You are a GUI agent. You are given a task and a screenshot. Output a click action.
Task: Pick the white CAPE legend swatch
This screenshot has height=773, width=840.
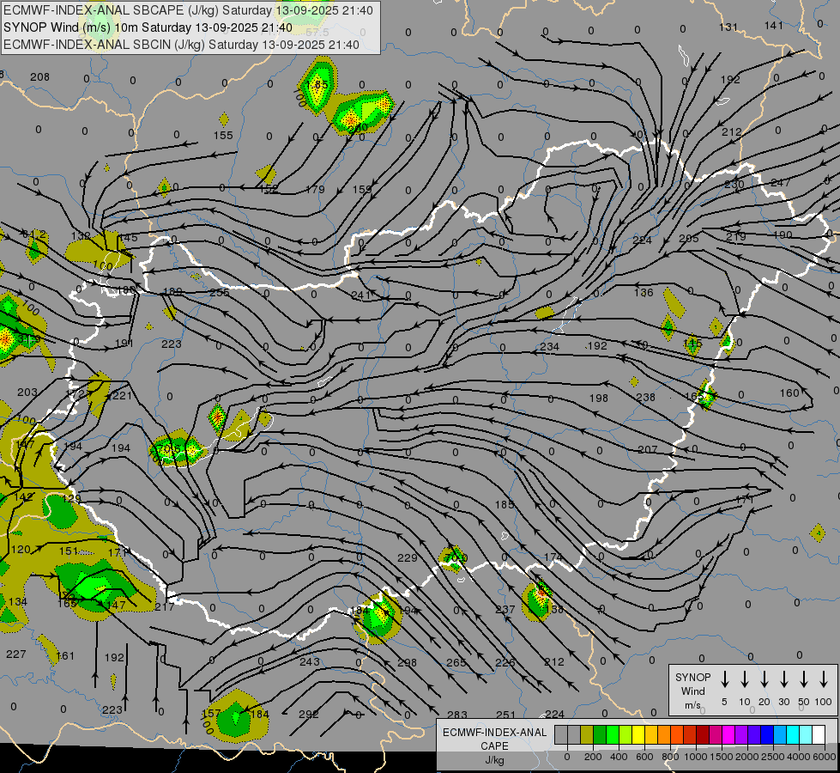coord(819,735)
